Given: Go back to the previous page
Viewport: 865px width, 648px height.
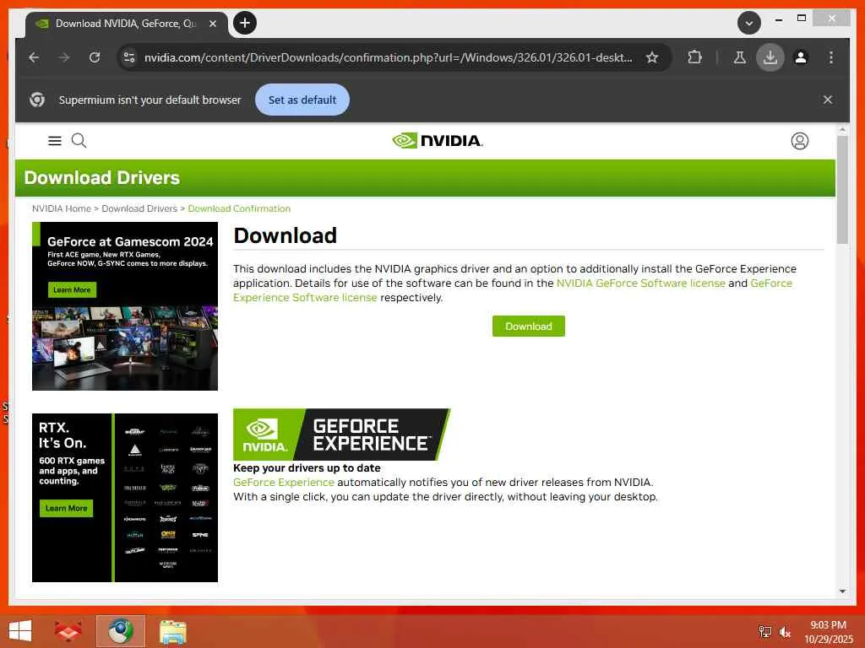Looking at the screenshot, I should [x=34, y=57].
